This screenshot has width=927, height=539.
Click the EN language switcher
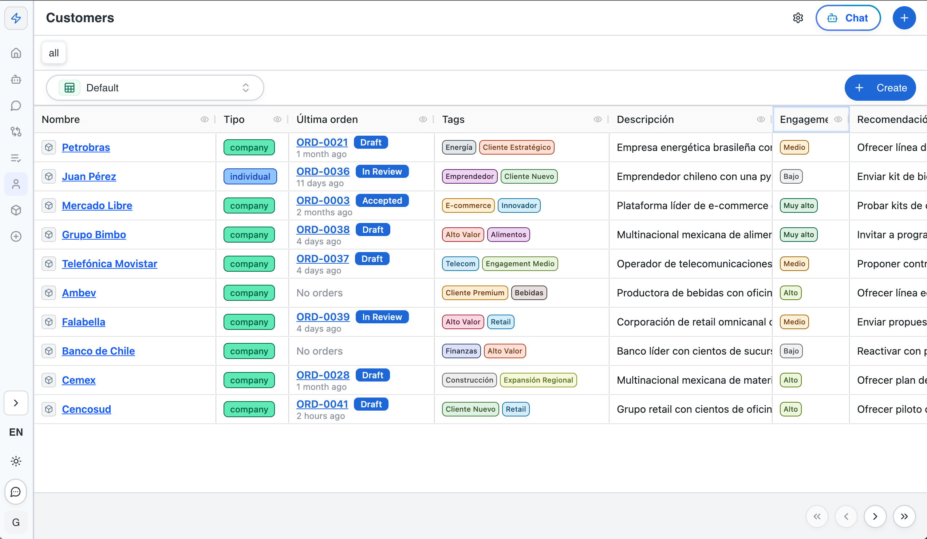16,432
